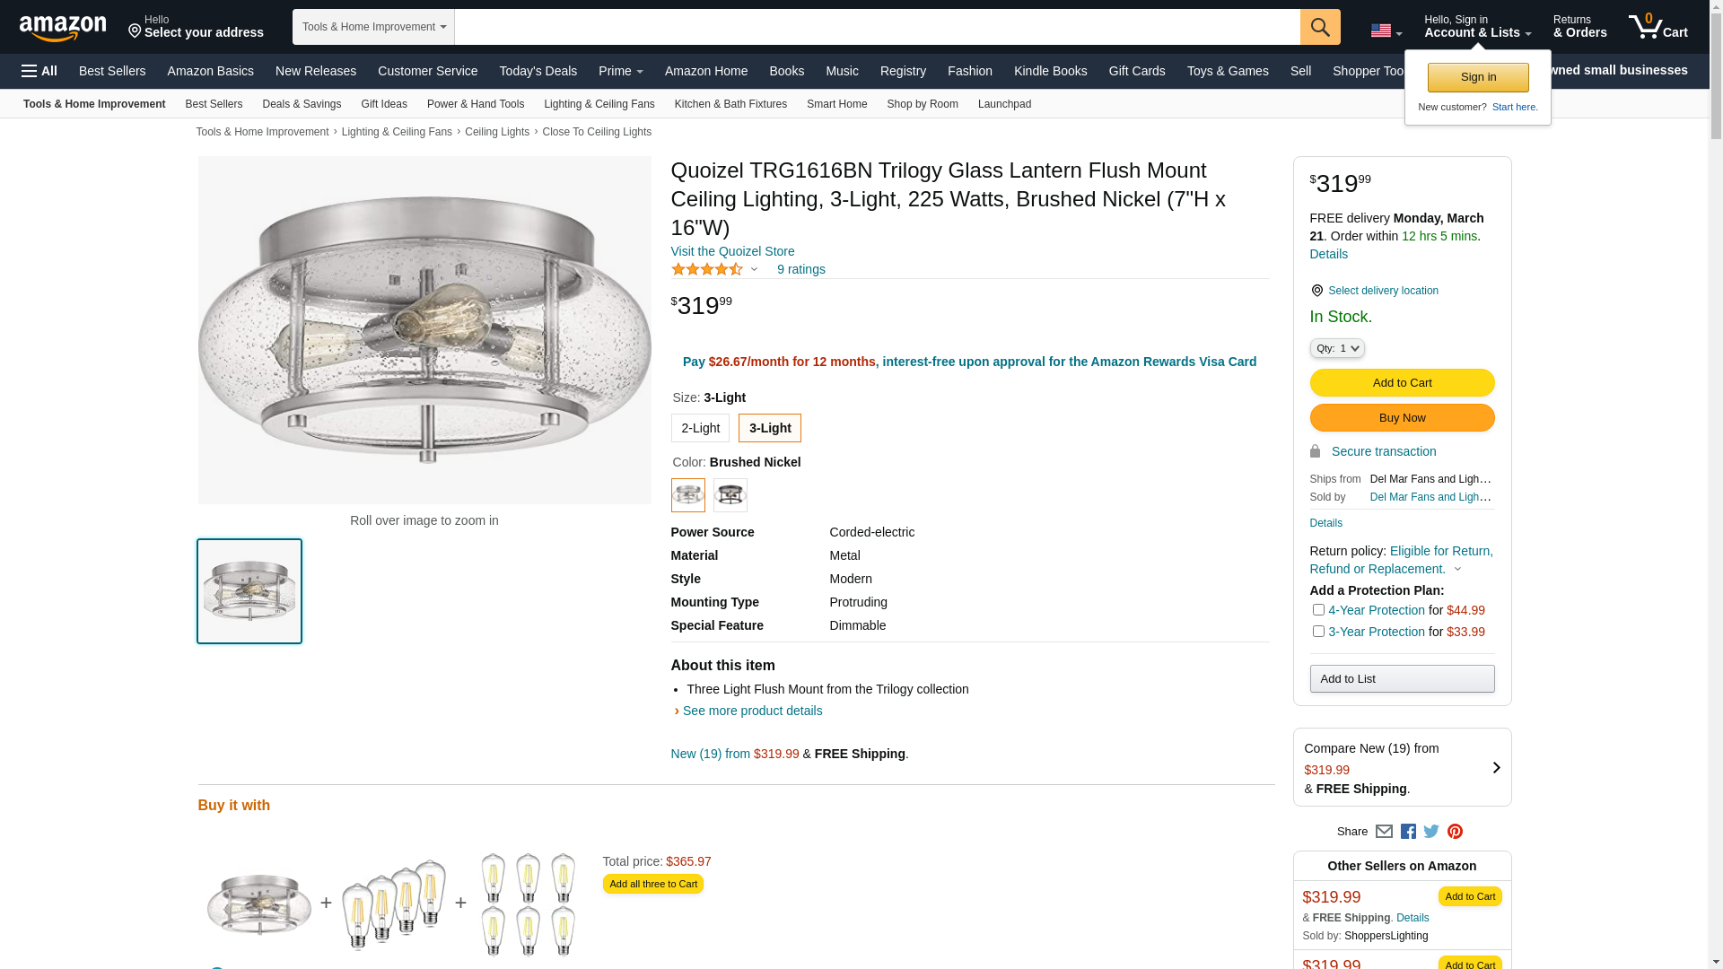Share product on Facebook icon

(1408, 832)
